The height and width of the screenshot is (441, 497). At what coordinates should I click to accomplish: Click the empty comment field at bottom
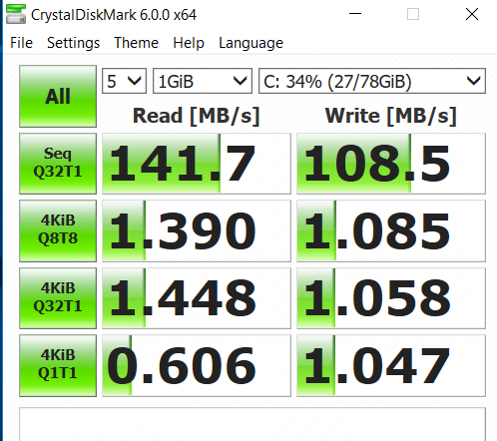click(252, 424)
